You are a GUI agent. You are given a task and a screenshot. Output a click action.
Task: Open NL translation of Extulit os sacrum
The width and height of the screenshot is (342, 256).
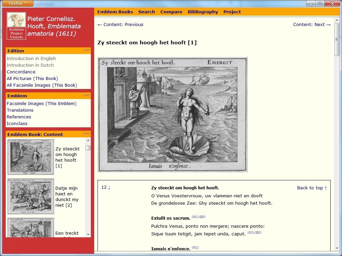pos(195,217)
